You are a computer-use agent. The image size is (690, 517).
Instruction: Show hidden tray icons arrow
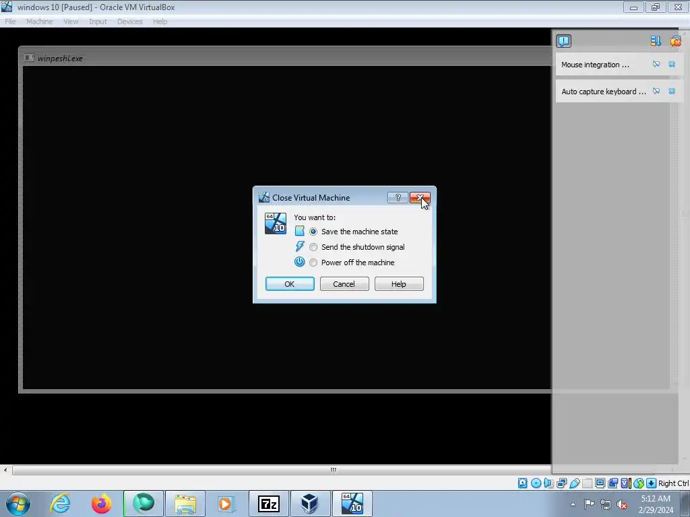pyautogui.click(x=573, y=504)
